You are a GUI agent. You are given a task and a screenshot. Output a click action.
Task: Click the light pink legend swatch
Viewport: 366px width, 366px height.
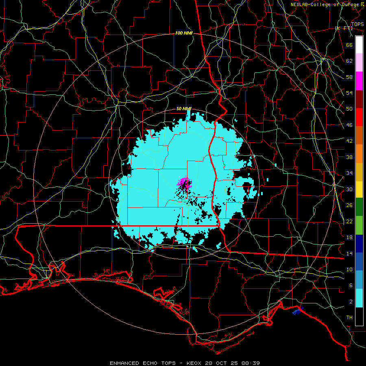(x=359, y=63)
